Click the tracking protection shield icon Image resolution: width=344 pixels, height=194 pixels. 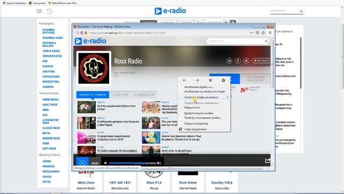pos(82,33)
